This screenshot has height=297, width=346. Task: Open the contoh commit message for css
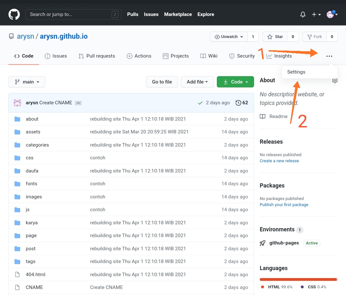[x=97, y=158]
